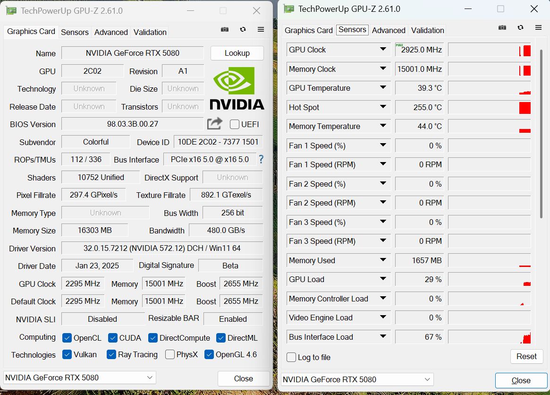Open the Hot Spot sensor dropdown arrow
Image resolution: width=550 pixels, height=395 pixels.
(x=383, y=107)
